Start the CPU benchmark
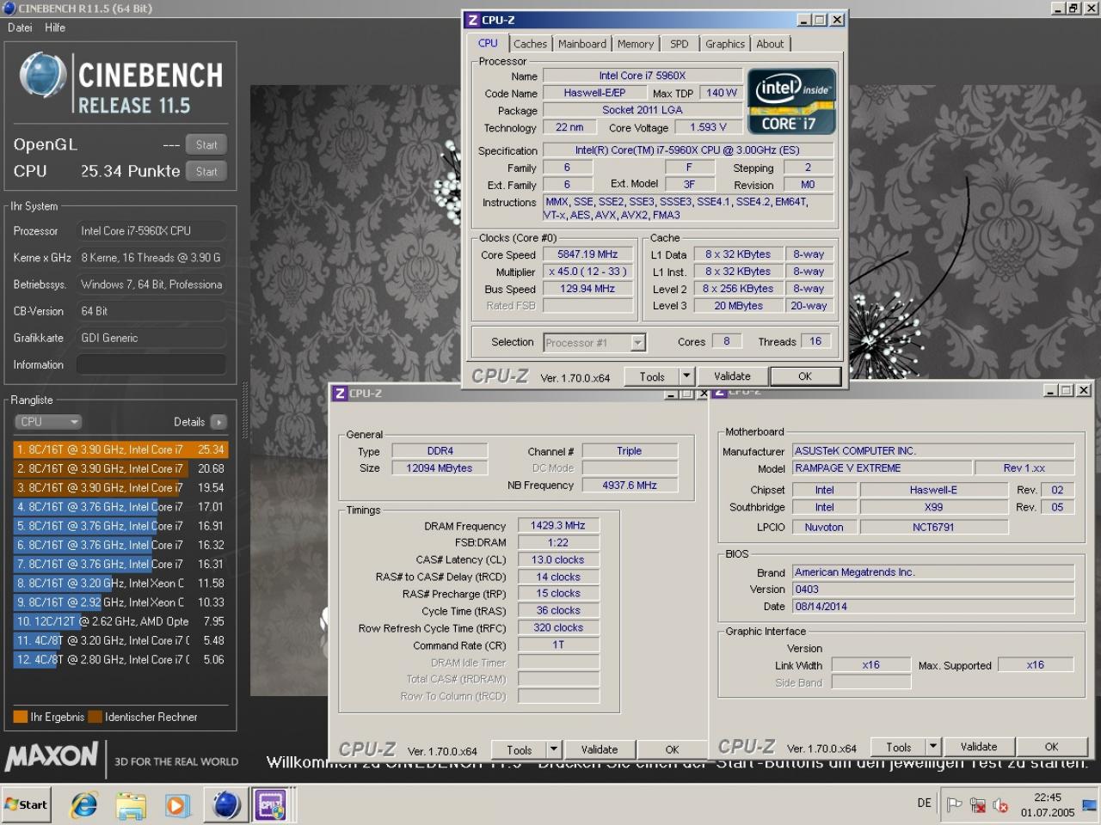Viewport: 1101px width, 825px height. click(x=206, y=172)
